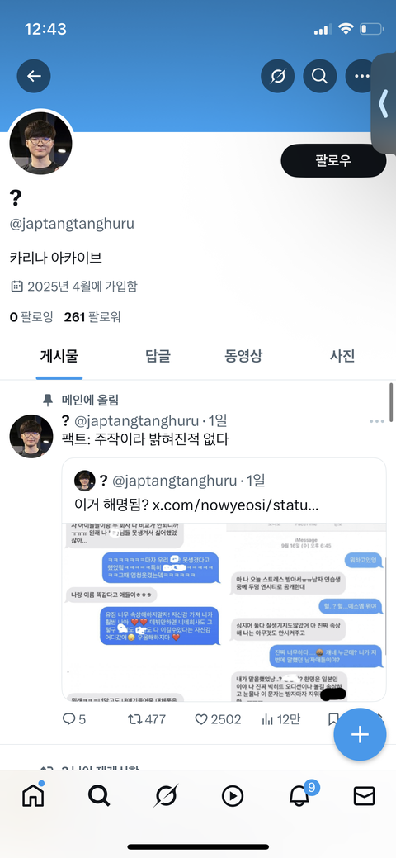
Task: Switch to the 답글 tab
Action: pyautogui.click(x=158, y=356)
